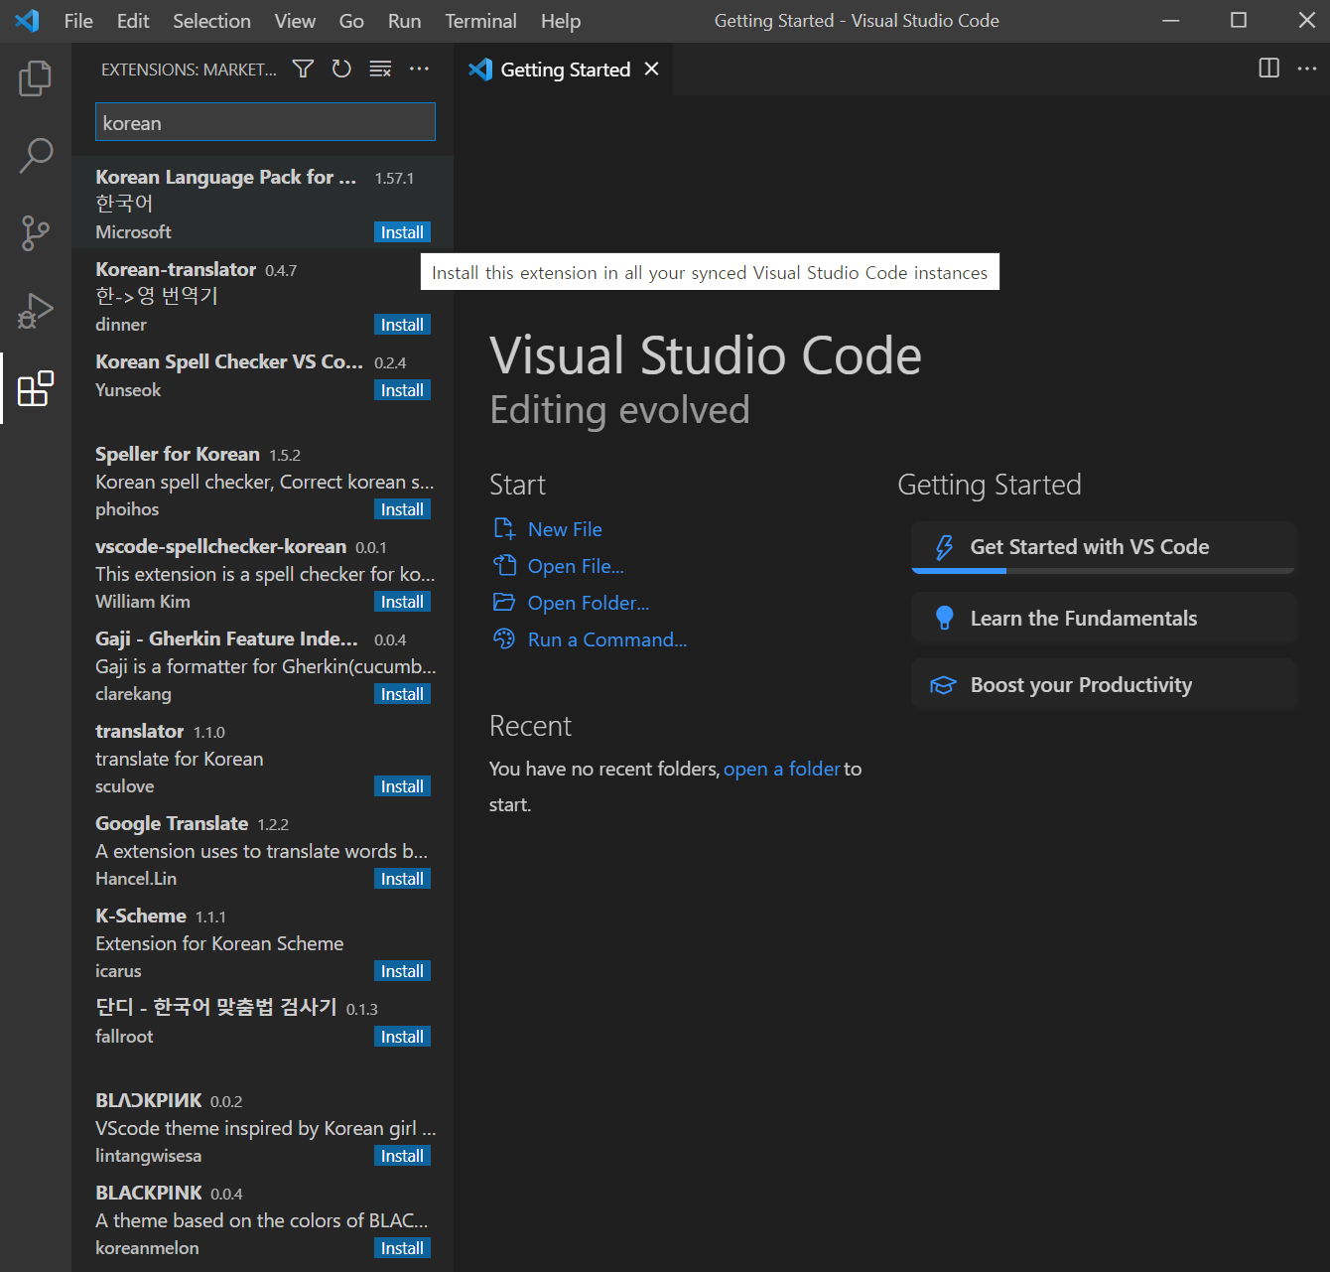Image resolution: width=1330 pixels, height=1272 pixels.
Task: Open Extensions panel more actions menu
Action: [419, 69]
